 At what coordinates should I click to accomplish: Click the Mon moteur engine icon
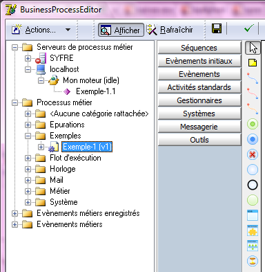[x=54, y=80]
